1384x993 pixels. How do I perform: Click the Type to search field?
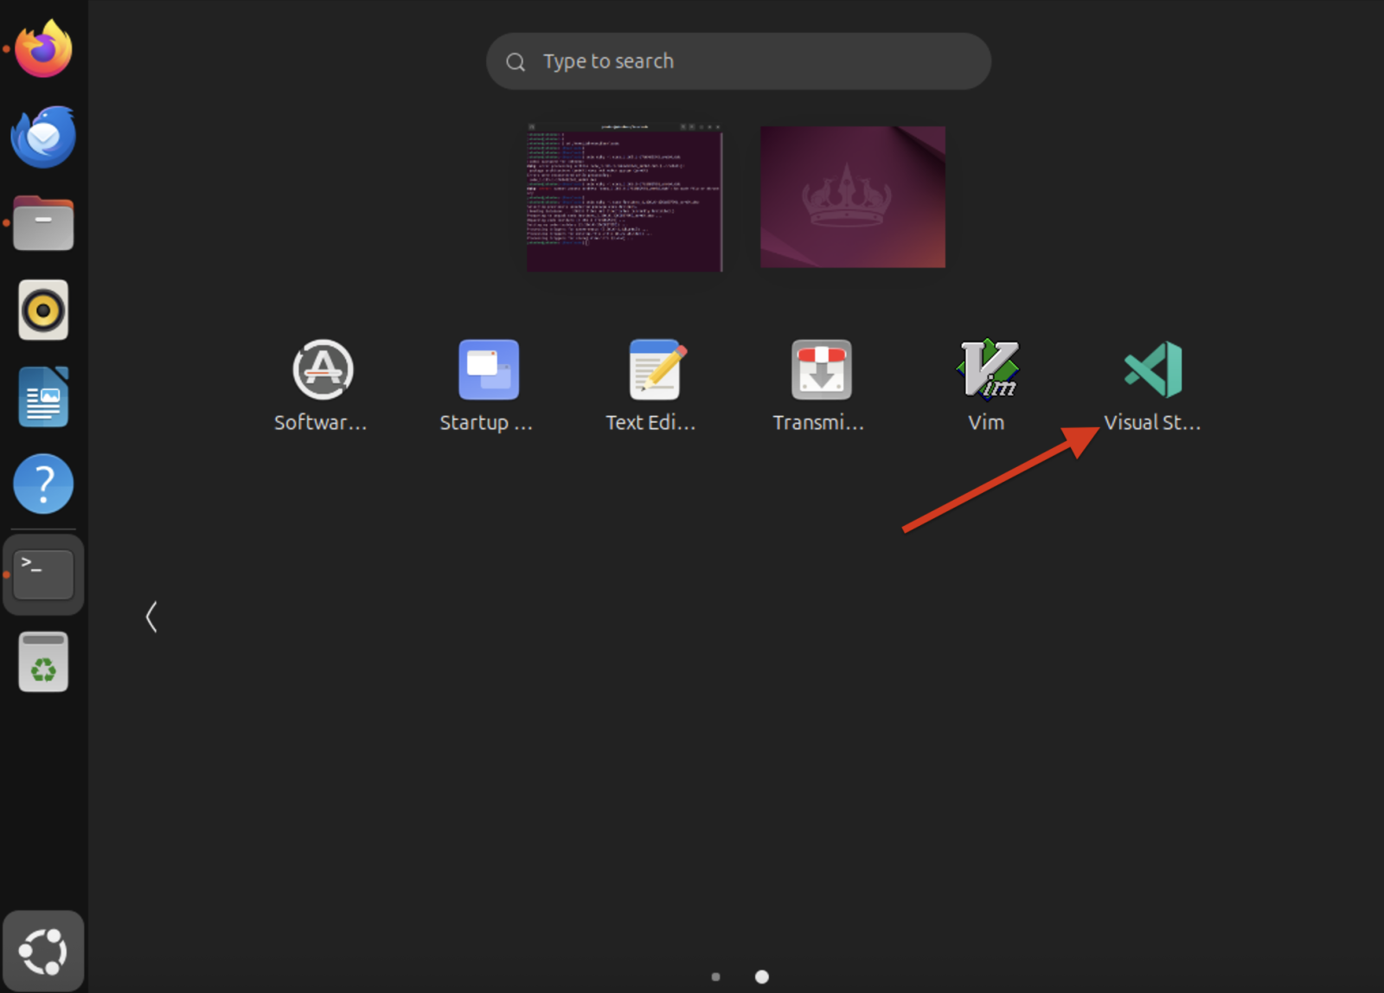738,61
